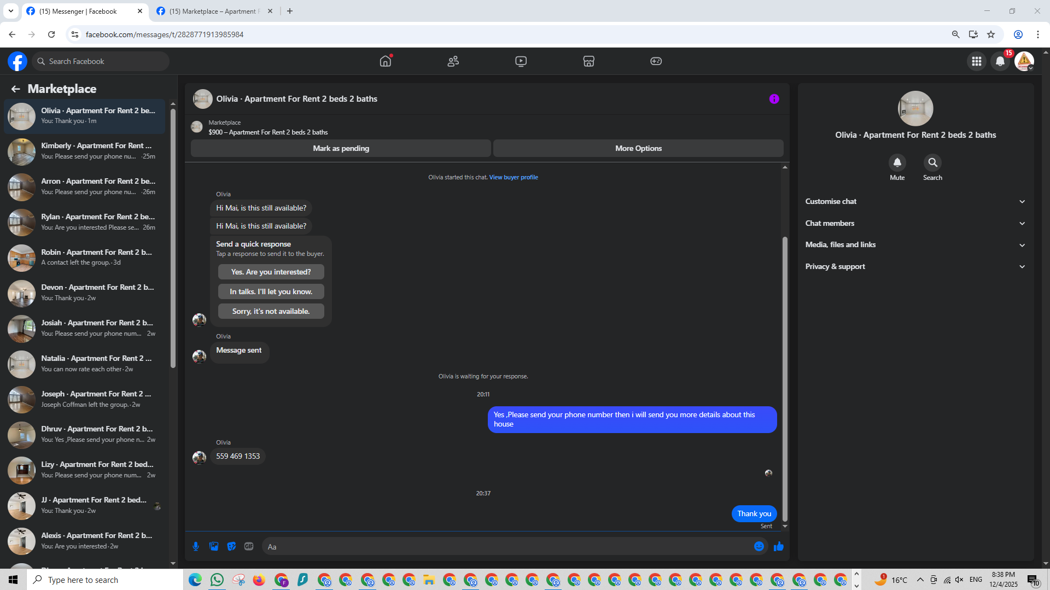Switch to Messenger | Facebook browser tab
This screenshot has width=1050, height=590.
point(85,11)
